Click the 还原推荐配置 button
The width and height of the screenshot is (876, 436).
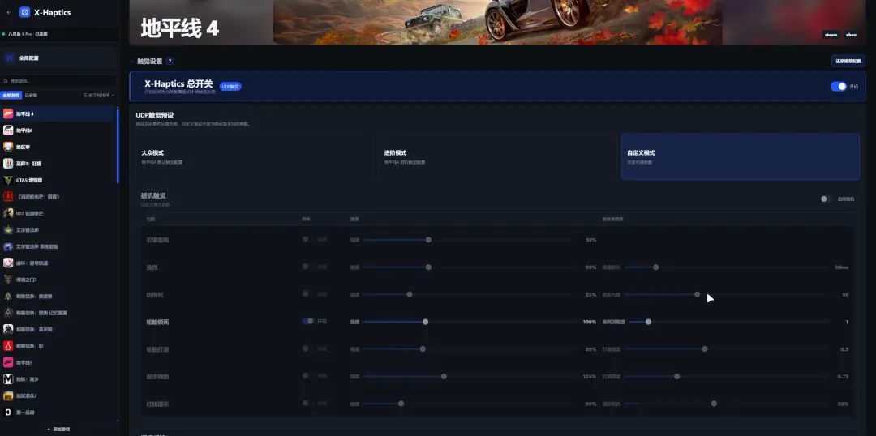coord(848,61)
